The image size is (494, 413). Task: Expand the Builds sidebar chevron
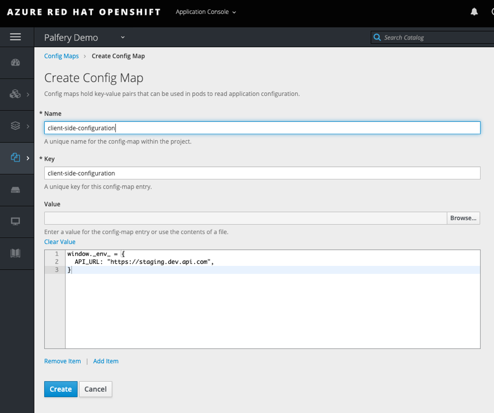coord(28,94)
